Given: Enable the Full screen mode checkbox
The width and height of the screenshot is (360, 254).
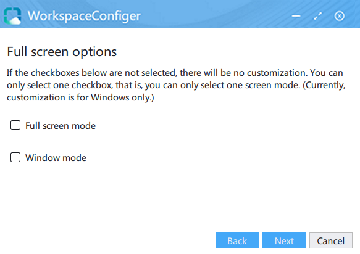Looking at the screenshot, I should [x=15, y=125].
